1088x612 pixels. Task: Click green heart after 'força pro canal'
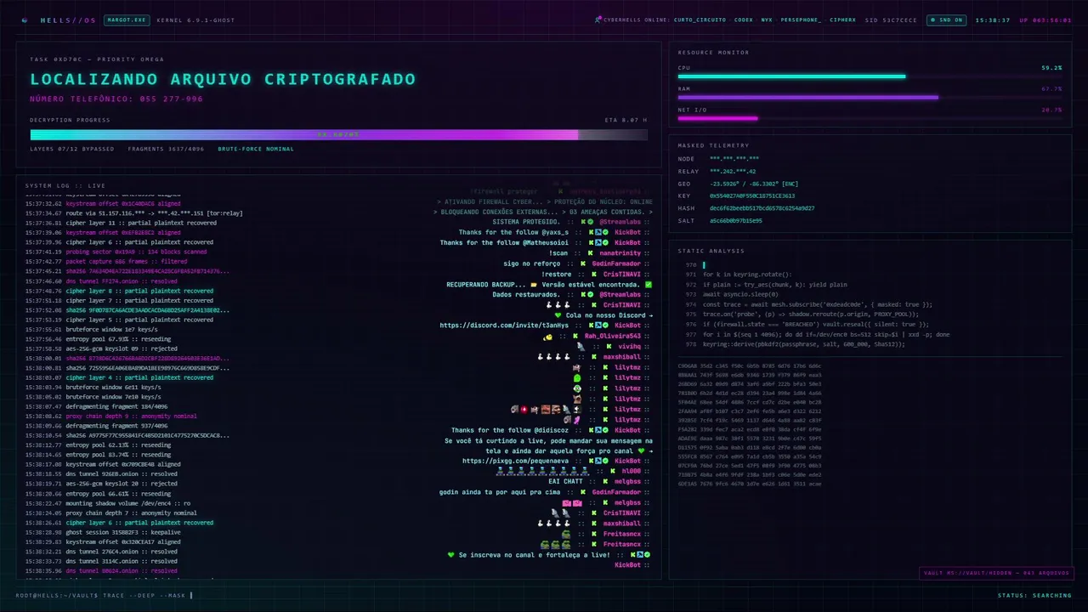[x=640, y=450]
